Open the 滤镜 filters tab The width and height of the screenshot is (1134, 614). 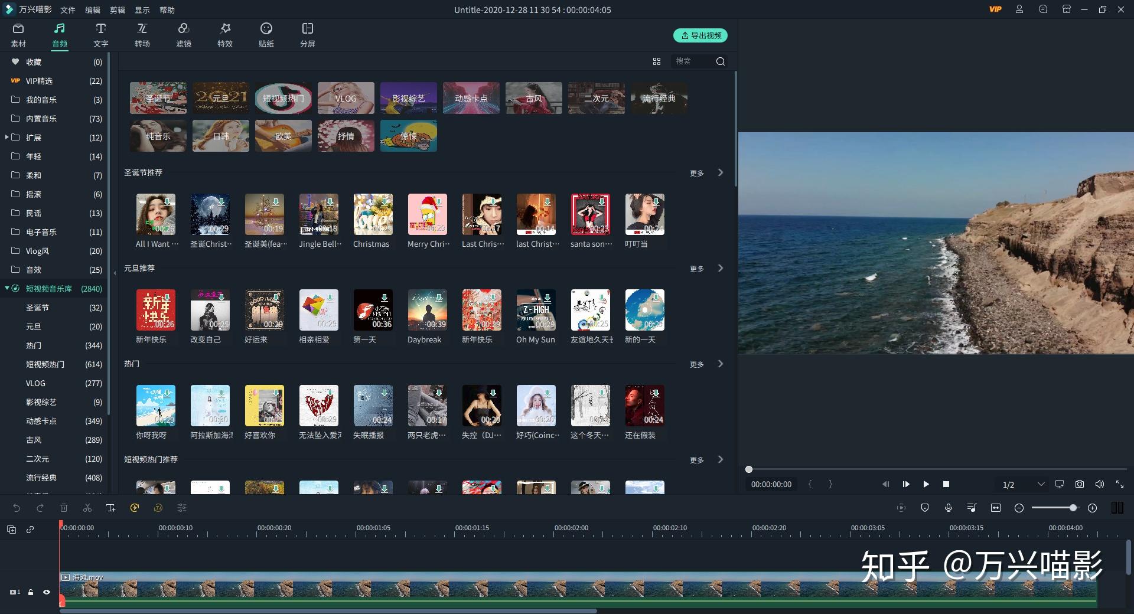pos(184,35)
